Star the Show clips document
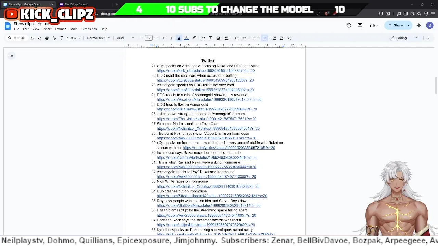 tap(40, 24)
